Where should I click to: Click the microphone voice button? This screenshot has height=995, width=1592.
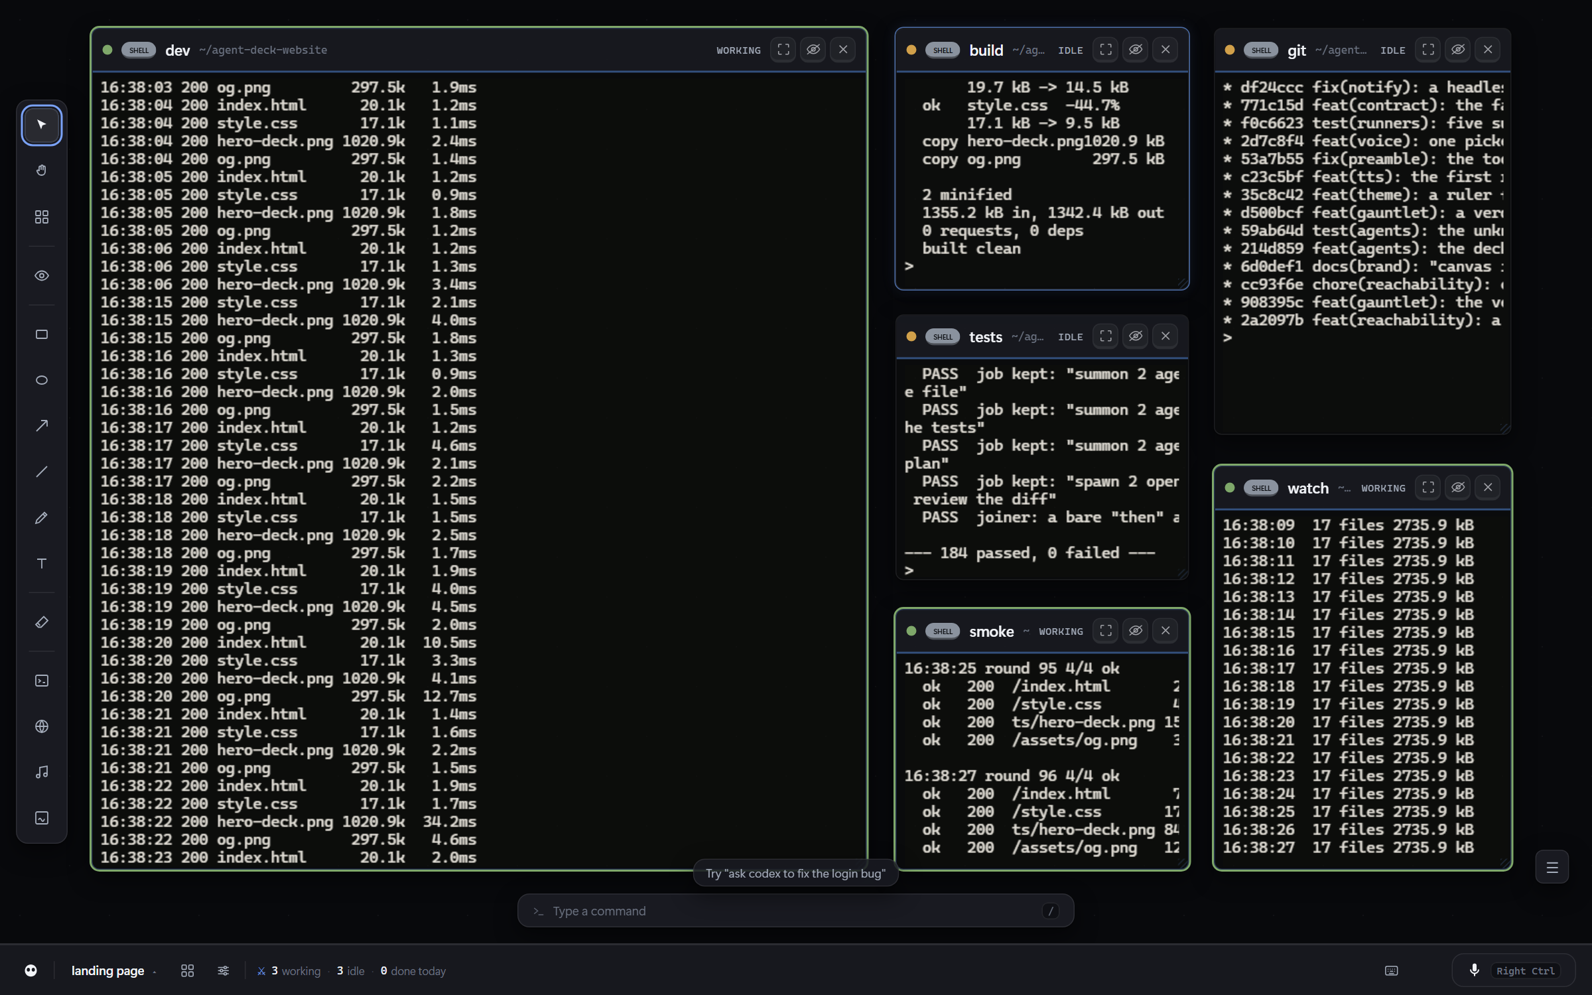point(1474,970)
